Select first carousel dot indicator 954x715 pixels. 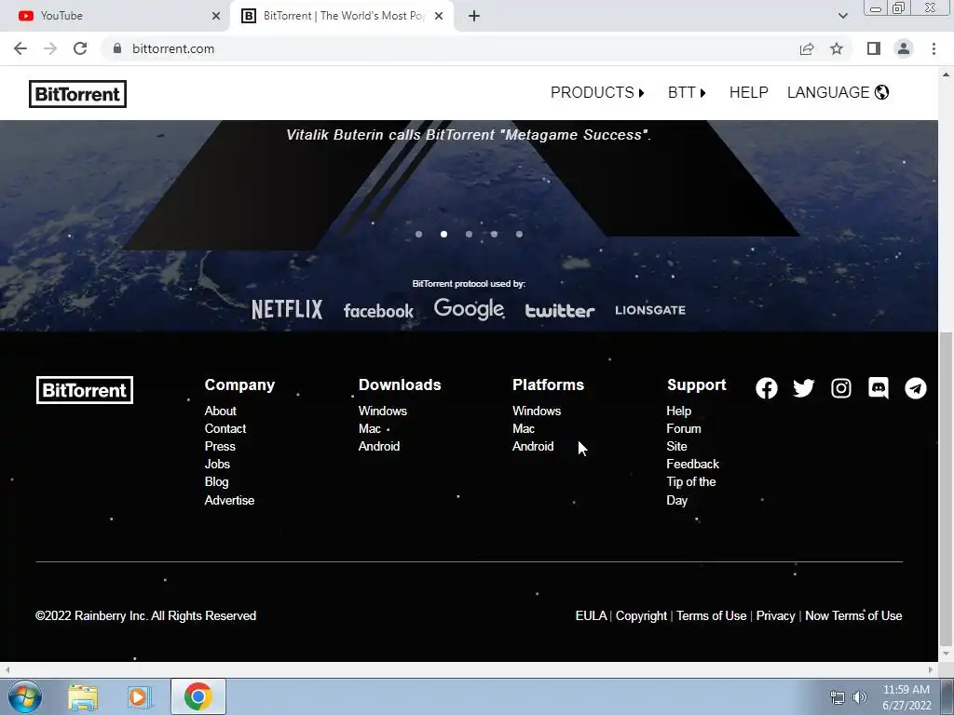418,234
